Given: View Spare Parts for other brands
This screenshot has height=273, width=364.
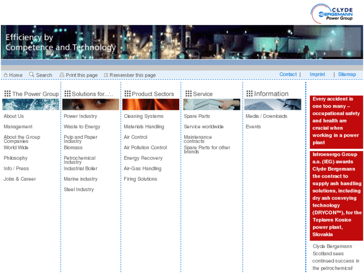Looking at the screenshot, I should (x=207, y=149).
